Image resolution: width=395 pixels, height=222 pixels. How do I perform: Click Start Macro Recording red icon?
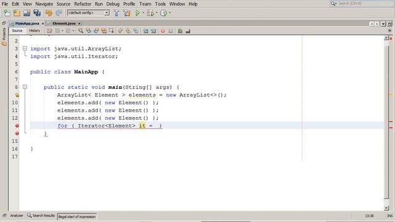pos(163,31)
